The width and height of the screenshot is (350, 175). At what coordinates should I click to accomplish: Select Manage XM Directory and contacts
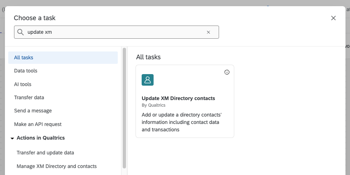click(x=56, y=166)
